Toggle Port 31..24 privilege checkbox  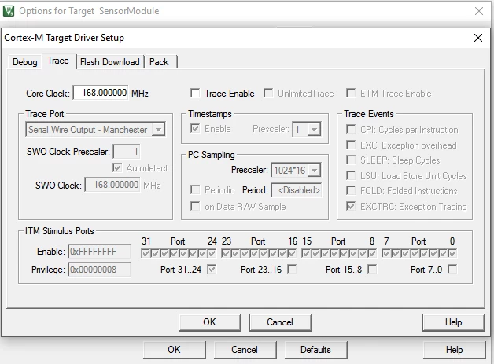click(x=212, y=269)
